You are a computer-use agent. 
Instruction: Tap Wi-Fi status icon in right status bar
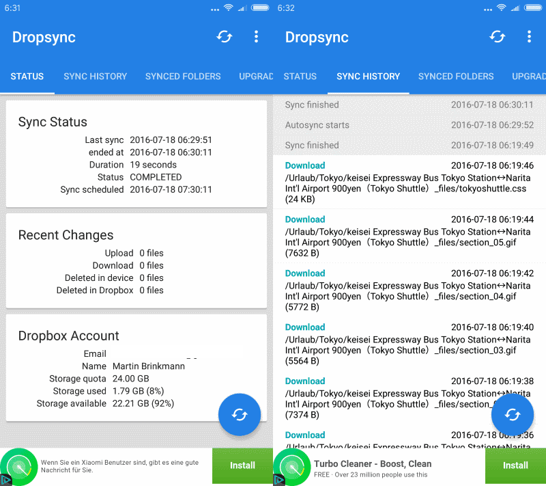click(502, 8)
